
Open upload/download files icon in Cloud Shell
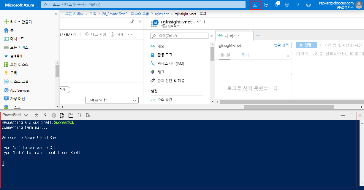[62, 115]
